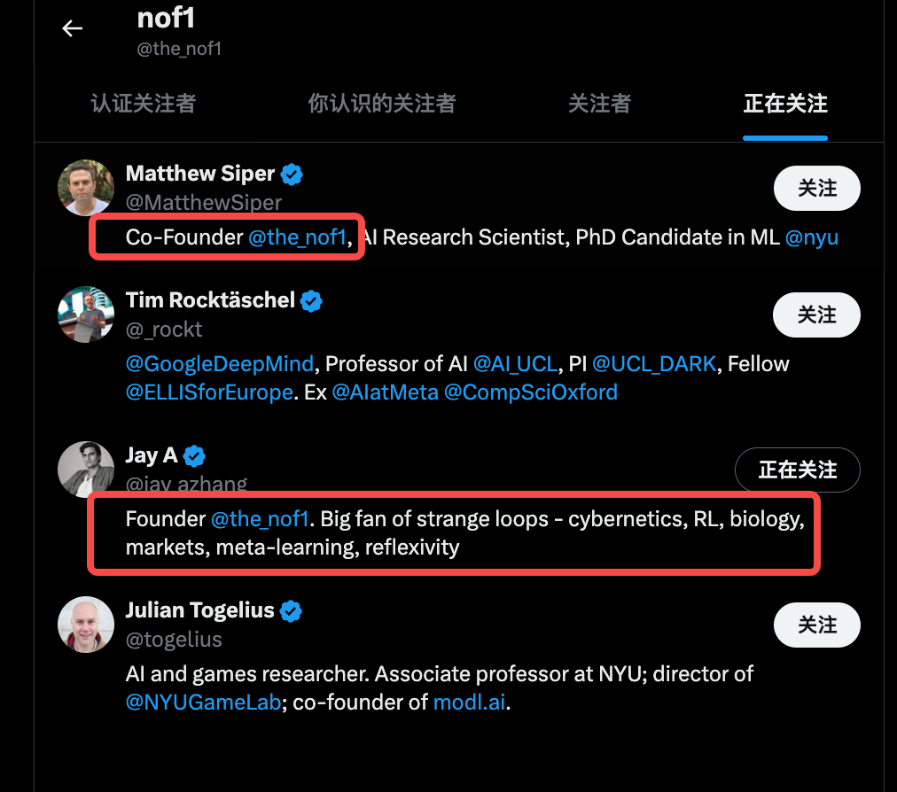Click the verified badge beside Jay A
This screenshot has width=897, height=792.
tap(194, 456)
